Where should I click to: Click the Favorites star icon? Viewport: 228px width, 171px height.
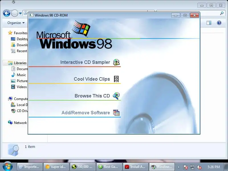tap(10, 33)
